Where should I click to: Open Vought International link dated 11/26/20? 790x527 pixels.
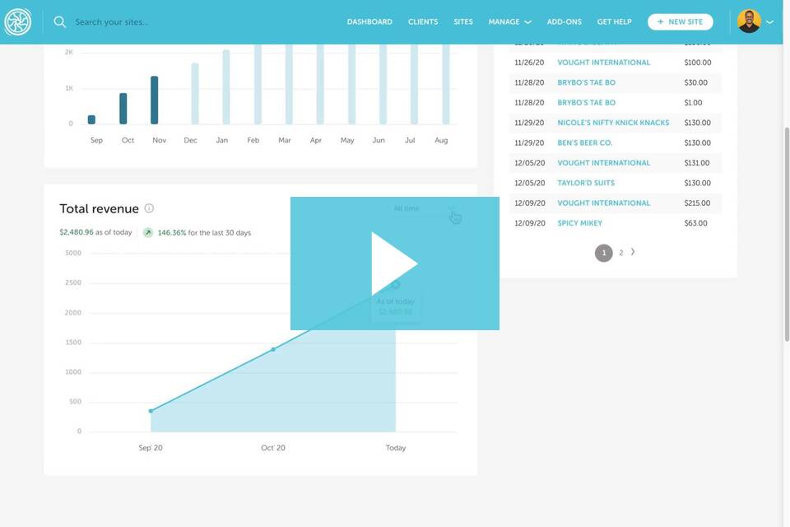click(x=603, y=63)
